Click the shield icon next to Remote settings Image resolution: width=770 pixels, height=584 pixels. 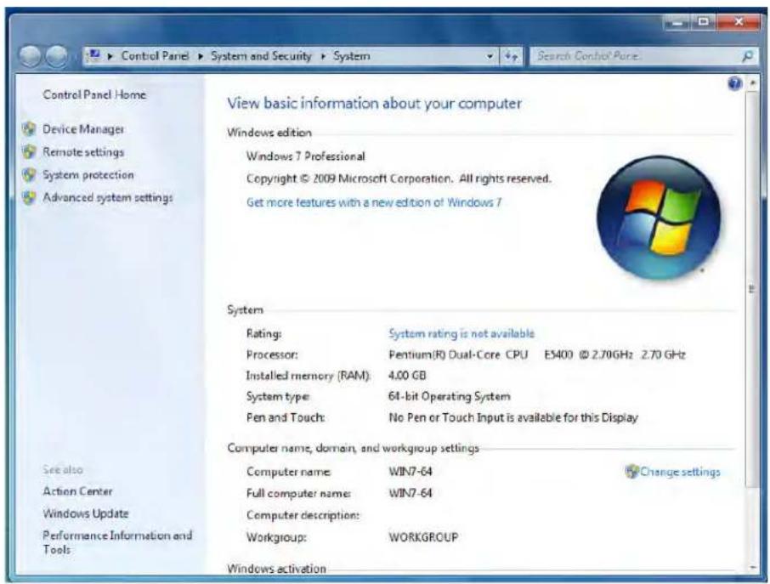pos(30,152)
